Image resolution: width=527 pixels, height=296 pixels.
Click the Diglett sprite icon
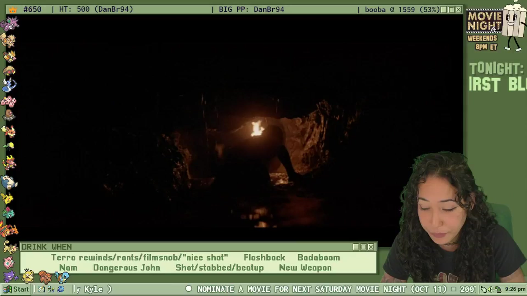click(9, 115)
